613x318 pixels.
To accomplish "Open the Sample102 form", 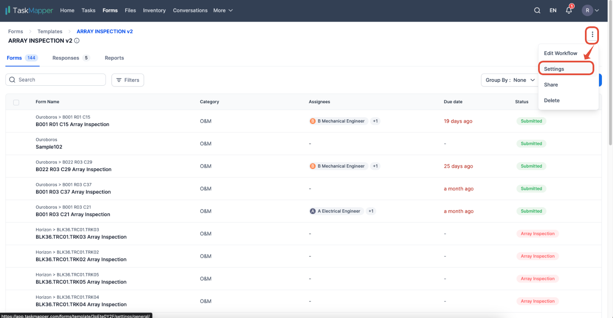I will pyautogui.click(x=49, y=147).
